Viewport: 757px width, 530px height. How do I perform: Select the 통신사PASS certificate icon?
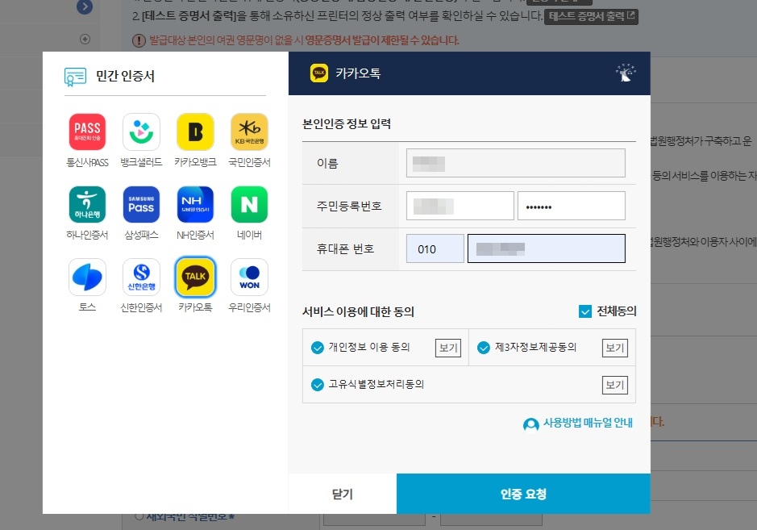(x=87, y=132)
